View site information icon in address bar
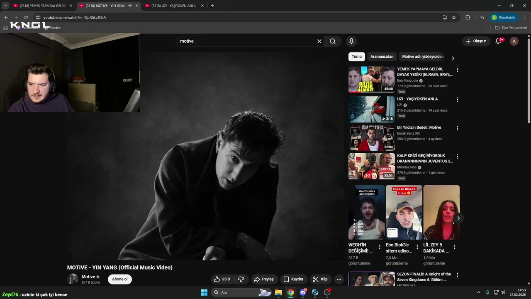This screenshot has width=531, height=299. point(37,17)
